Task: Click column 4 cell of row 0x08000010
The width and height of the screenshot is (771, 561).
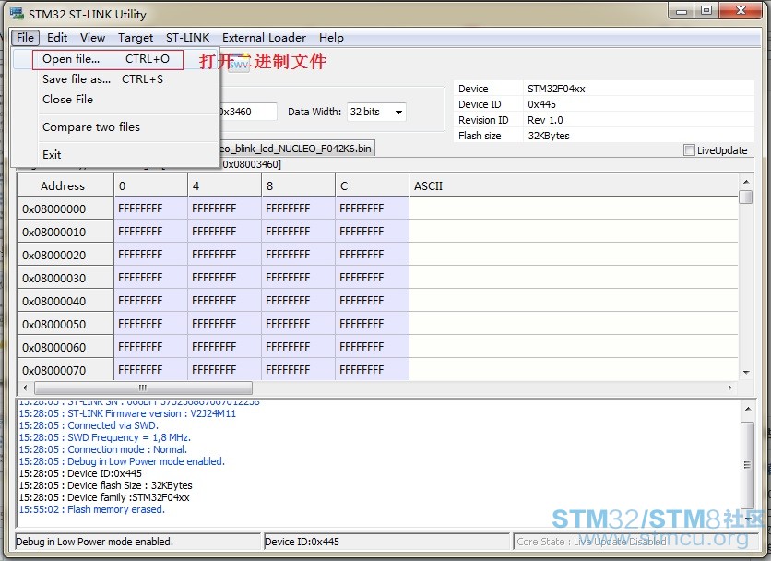Action: [224, 232]
